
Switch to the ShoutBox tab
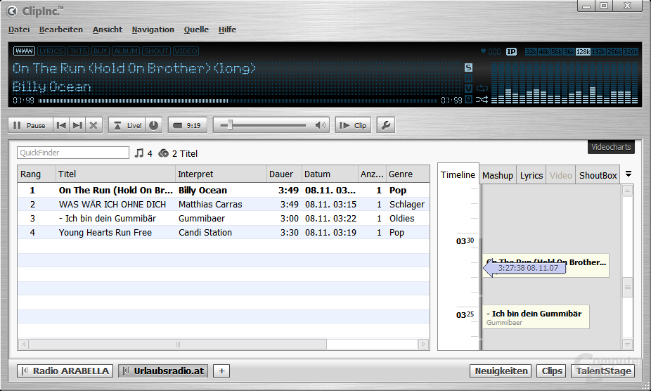pyautogui.click(x=598, y=175)
